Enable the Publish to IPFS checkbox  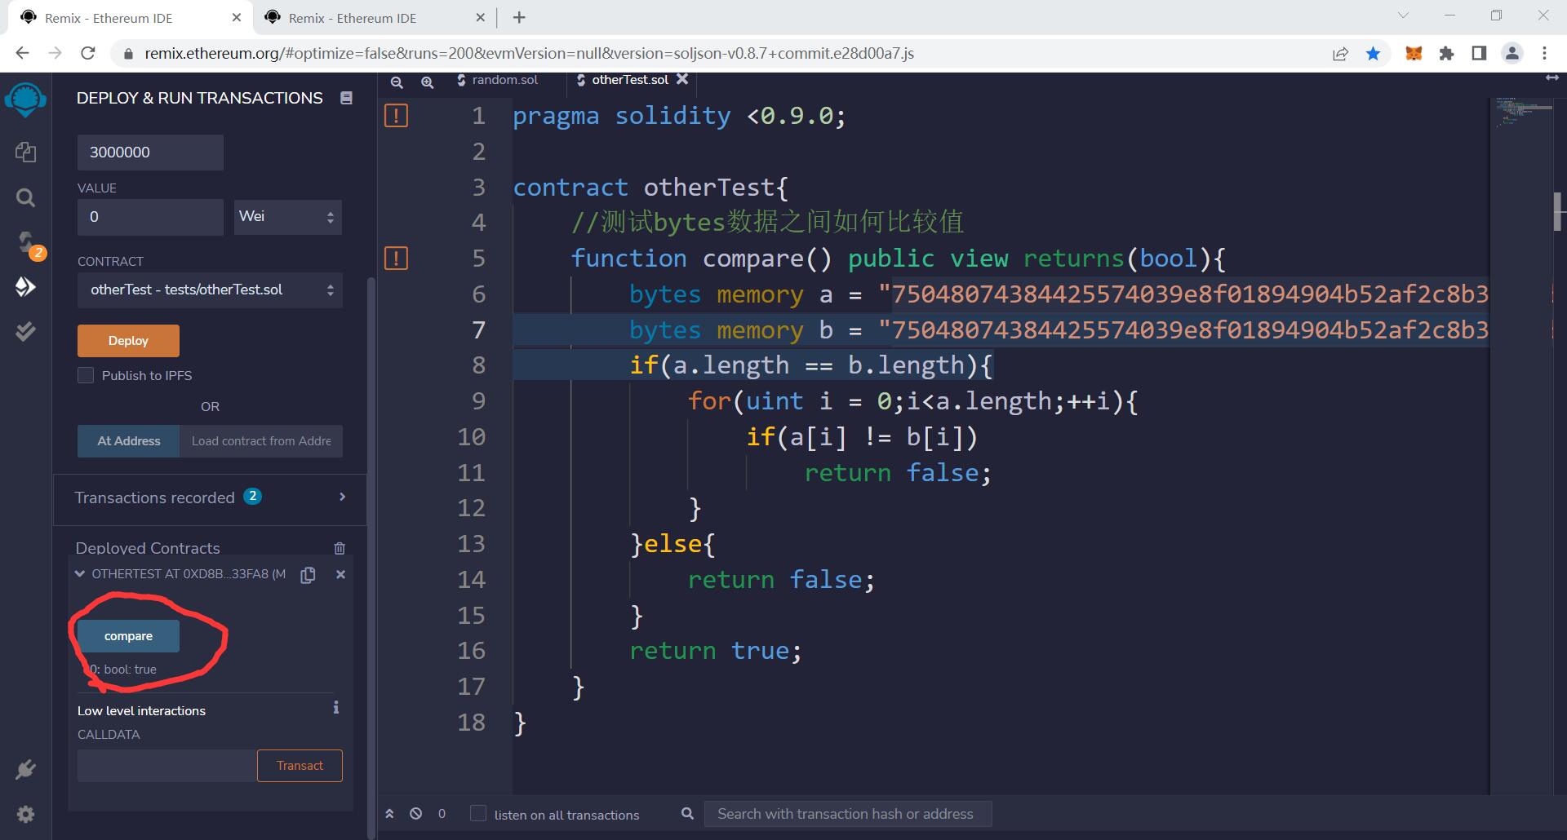(x=85, y=375)
